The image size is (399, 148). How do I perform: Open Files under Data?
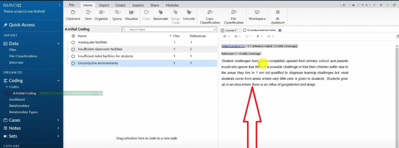pos(13,50)
